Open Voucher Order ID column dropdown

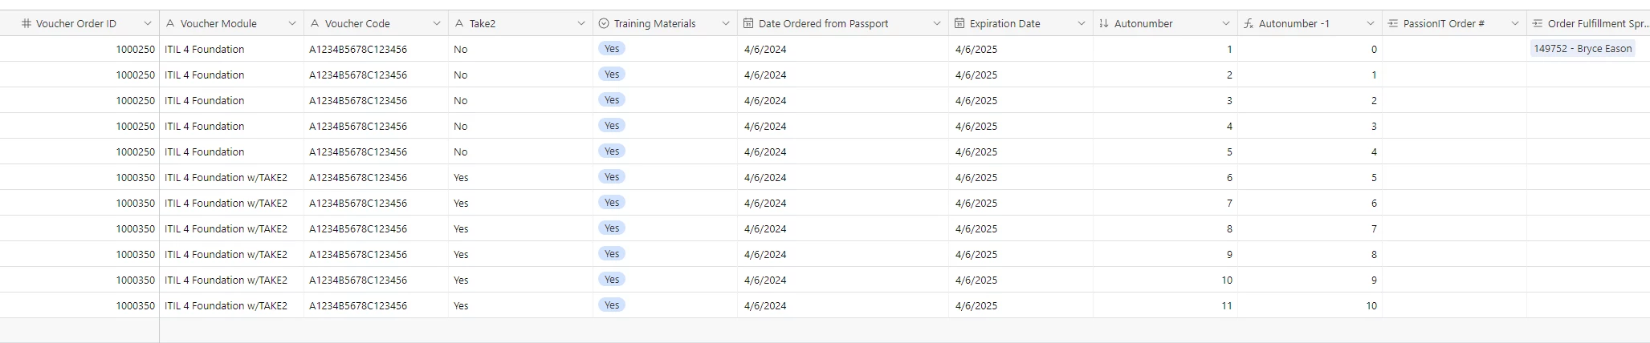tap(148, 24)
